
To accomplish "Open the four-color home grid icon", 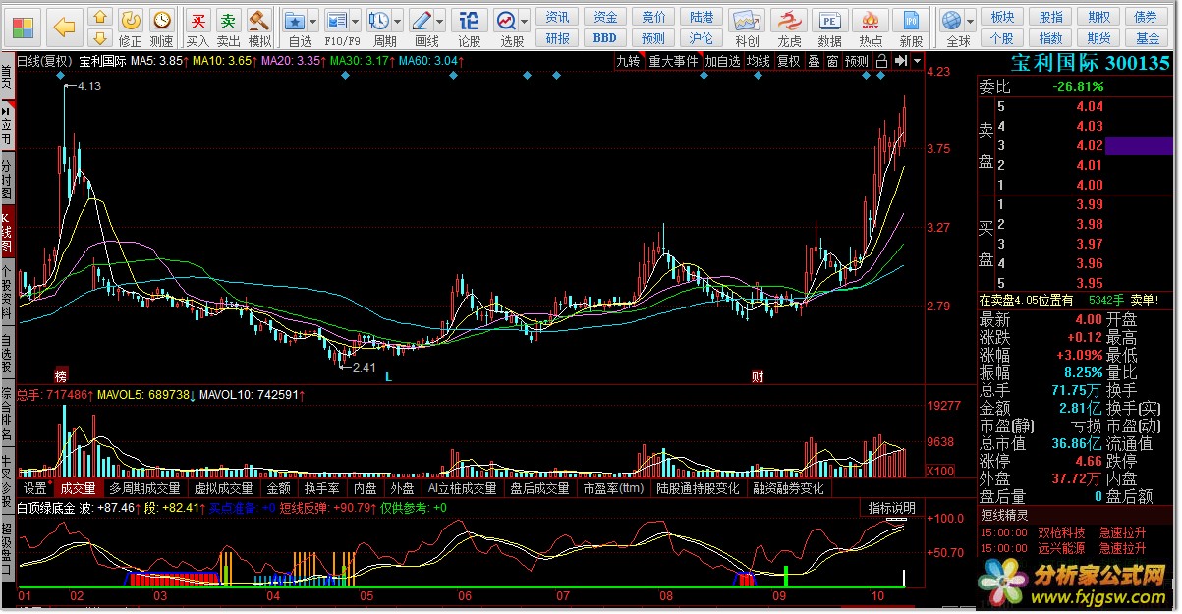I will coord(23,27).
